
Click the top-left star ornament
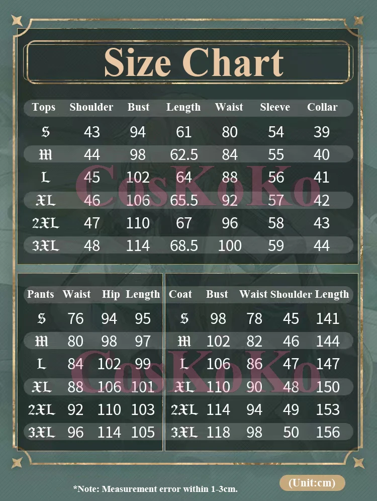[17, 20]
